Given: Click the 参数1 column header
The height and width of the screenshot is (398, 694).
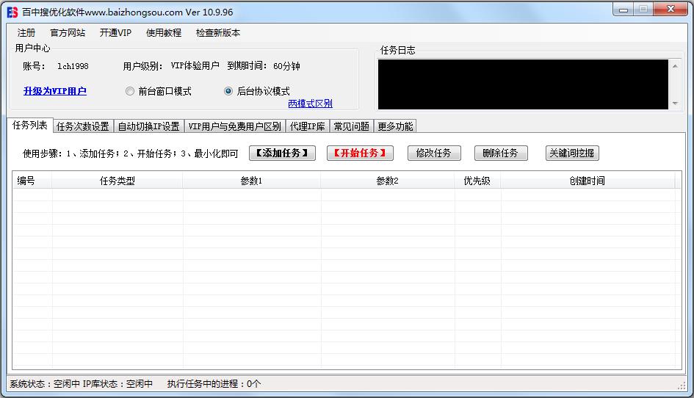Looking at the screenshot, I should click(251, 181).
